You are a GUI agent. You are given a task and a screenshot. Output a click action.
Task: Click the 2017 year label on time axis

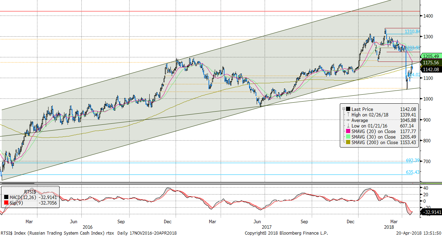(266, 227)
